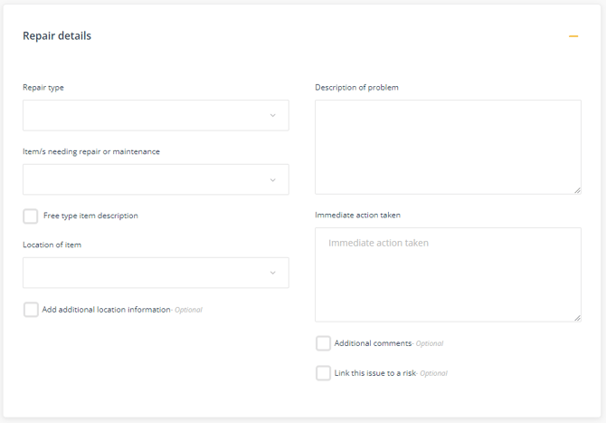The image size is (606, 423).
Task: Click into Description of problem text area
Action: click(448, 147)
